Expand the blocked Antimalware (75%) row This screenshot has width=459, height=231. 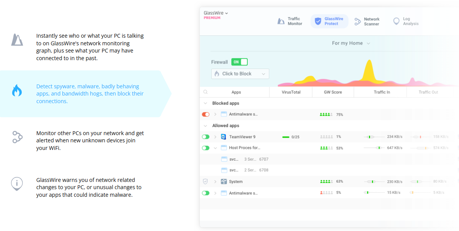tap(215, 114)
